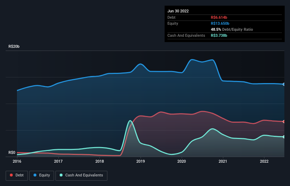Image resolution: width=290 pixels, height=186 pixels.
Task: Click the R$3.738b cash value
Action: coord(219,35)
